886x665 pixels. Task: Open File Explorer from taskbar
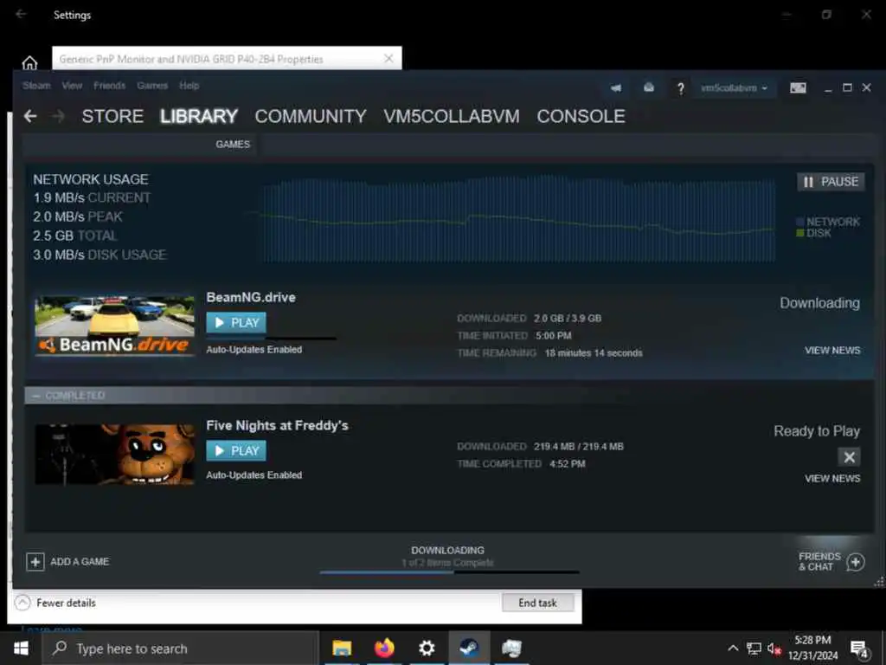pyautogui.click(x=342, y=648)
